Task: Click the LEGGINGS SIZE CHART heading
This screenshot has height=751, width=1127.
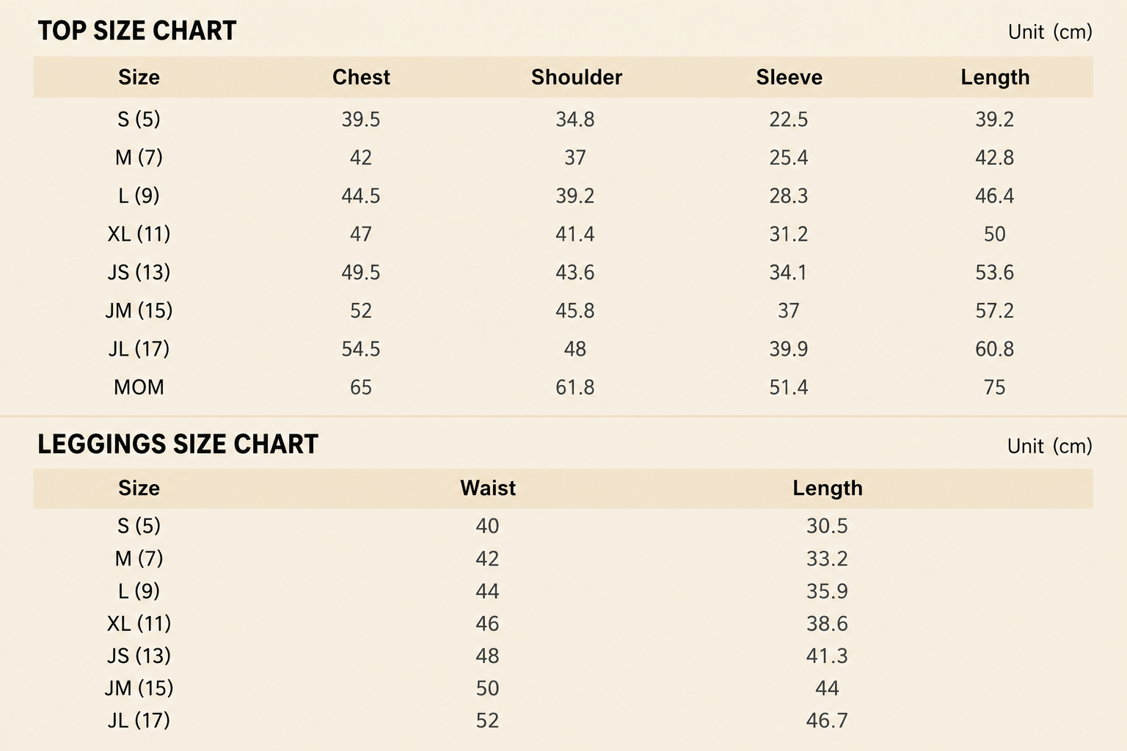Action: coord(178,444)
